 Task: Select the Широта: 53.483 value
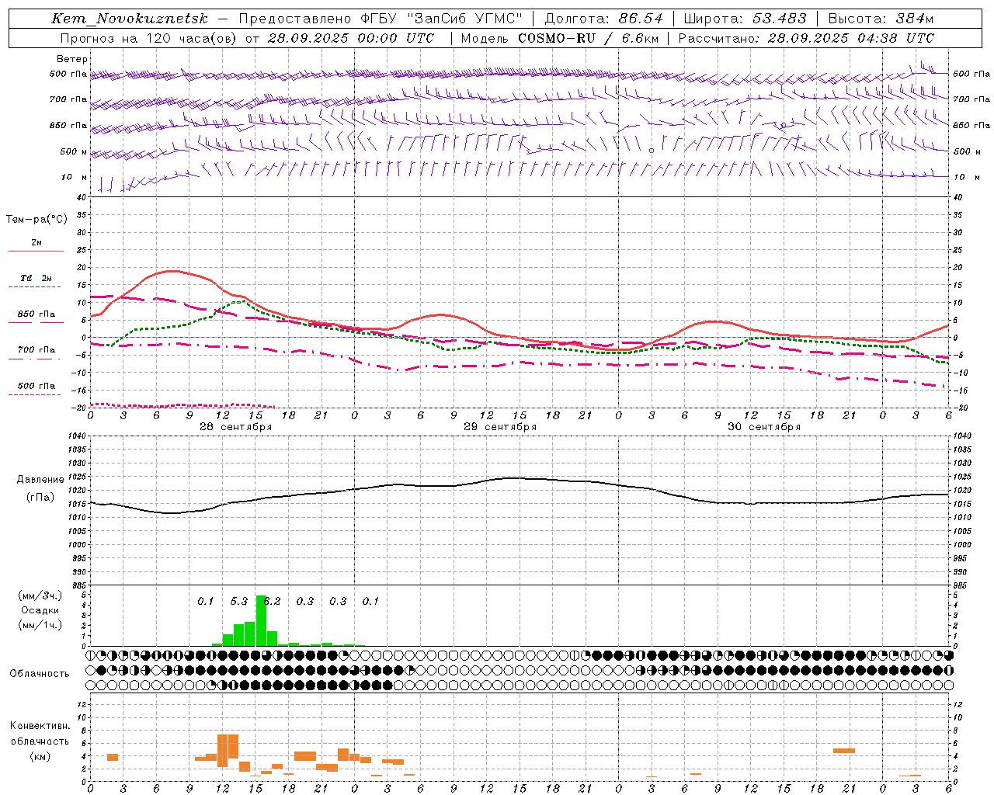click(x=745, y=19)
